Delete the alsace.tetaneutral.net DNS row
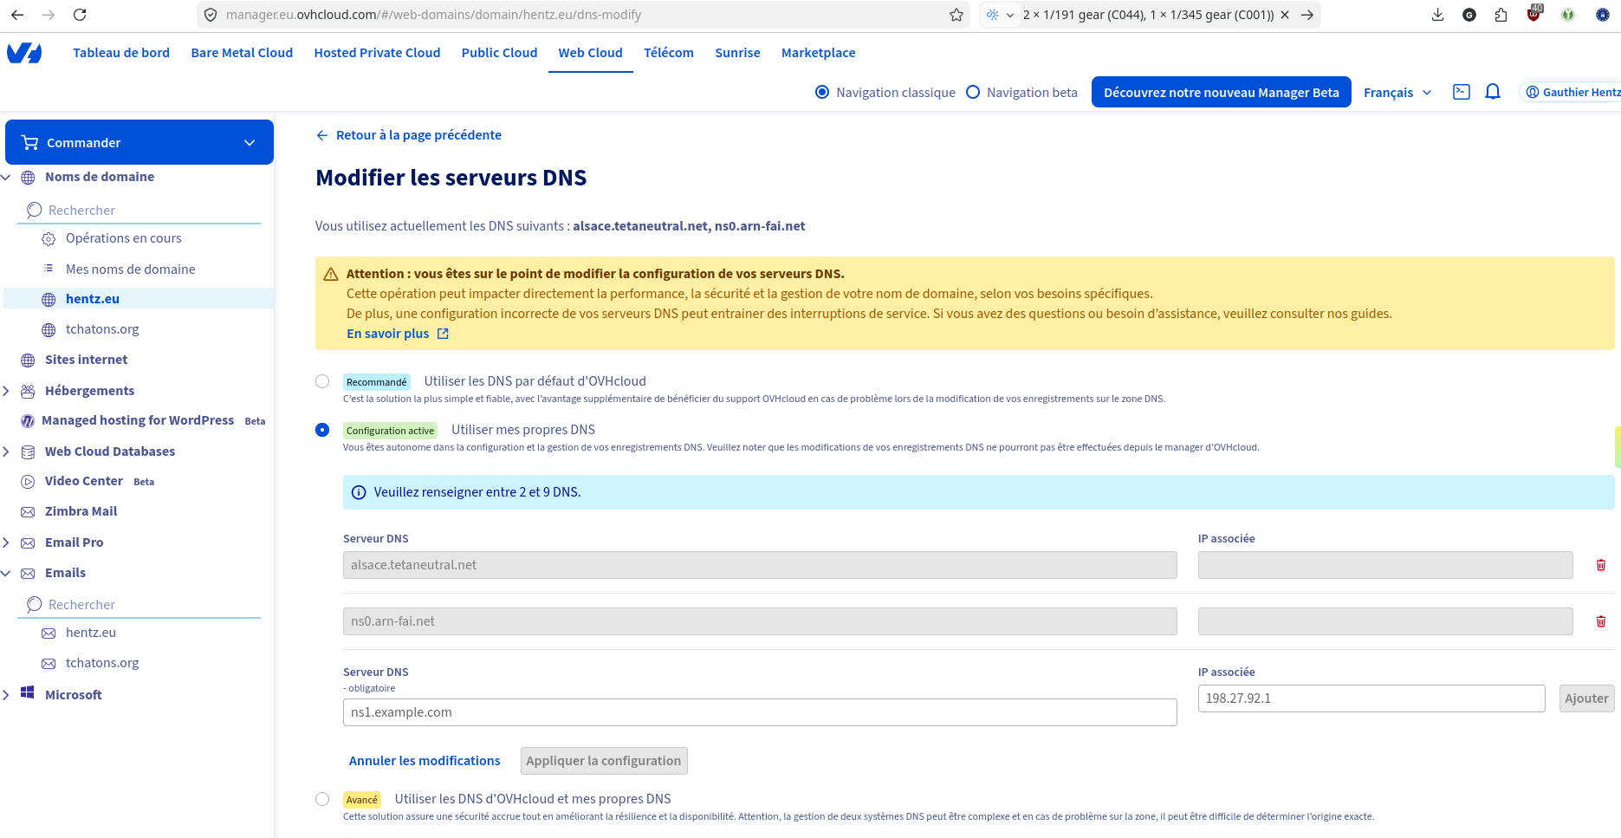The width and height of the screenshot is (1621, 838). (1601, 565)
